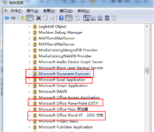Select Microsoft Office Word 97 - 2003 文档

[71, 115]
